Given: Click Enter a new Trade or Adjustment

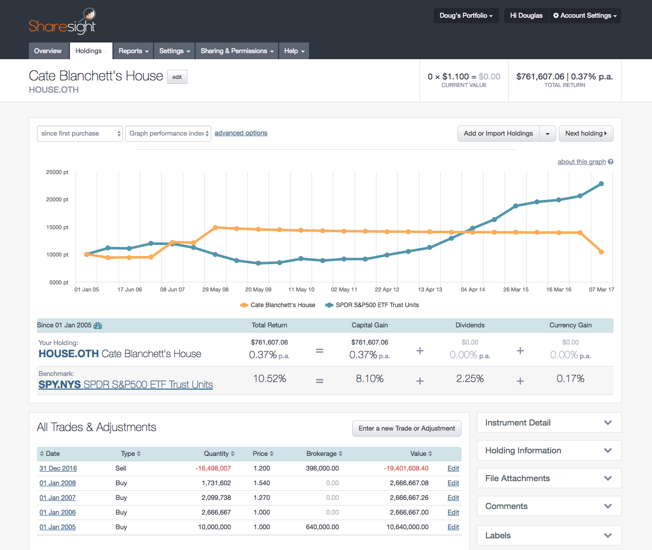Looking at the screenshot, I should (406, 429).
